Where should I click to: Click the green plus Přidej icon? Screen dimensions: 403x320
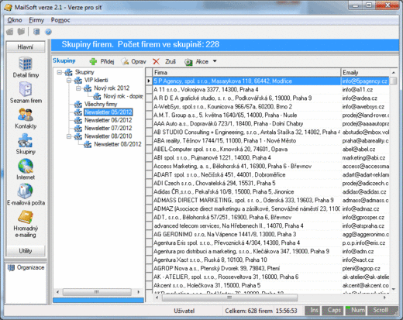coord(93,61)
